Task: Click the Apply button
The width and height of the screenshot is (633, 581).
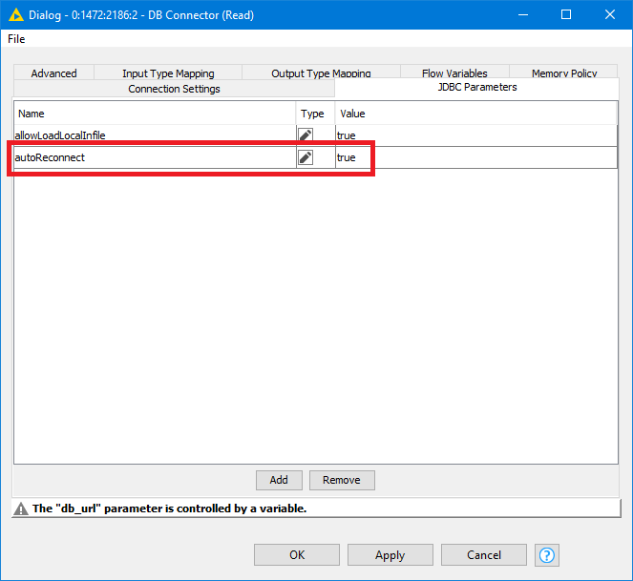Action: (x=390, y=555)
